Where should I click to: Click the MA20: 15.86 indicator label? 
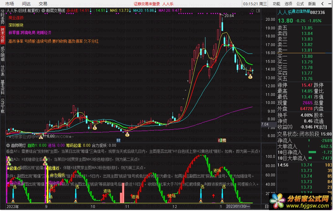coord(143,11)
